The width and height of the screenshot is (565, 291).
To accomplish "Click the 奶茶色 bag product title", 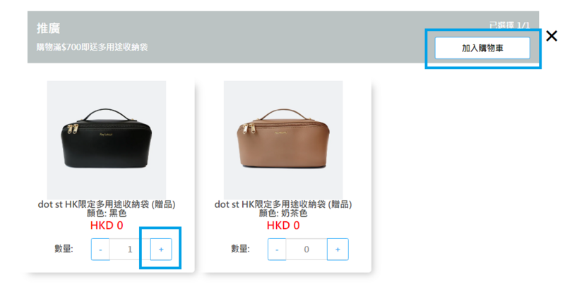I will [283, 204].
